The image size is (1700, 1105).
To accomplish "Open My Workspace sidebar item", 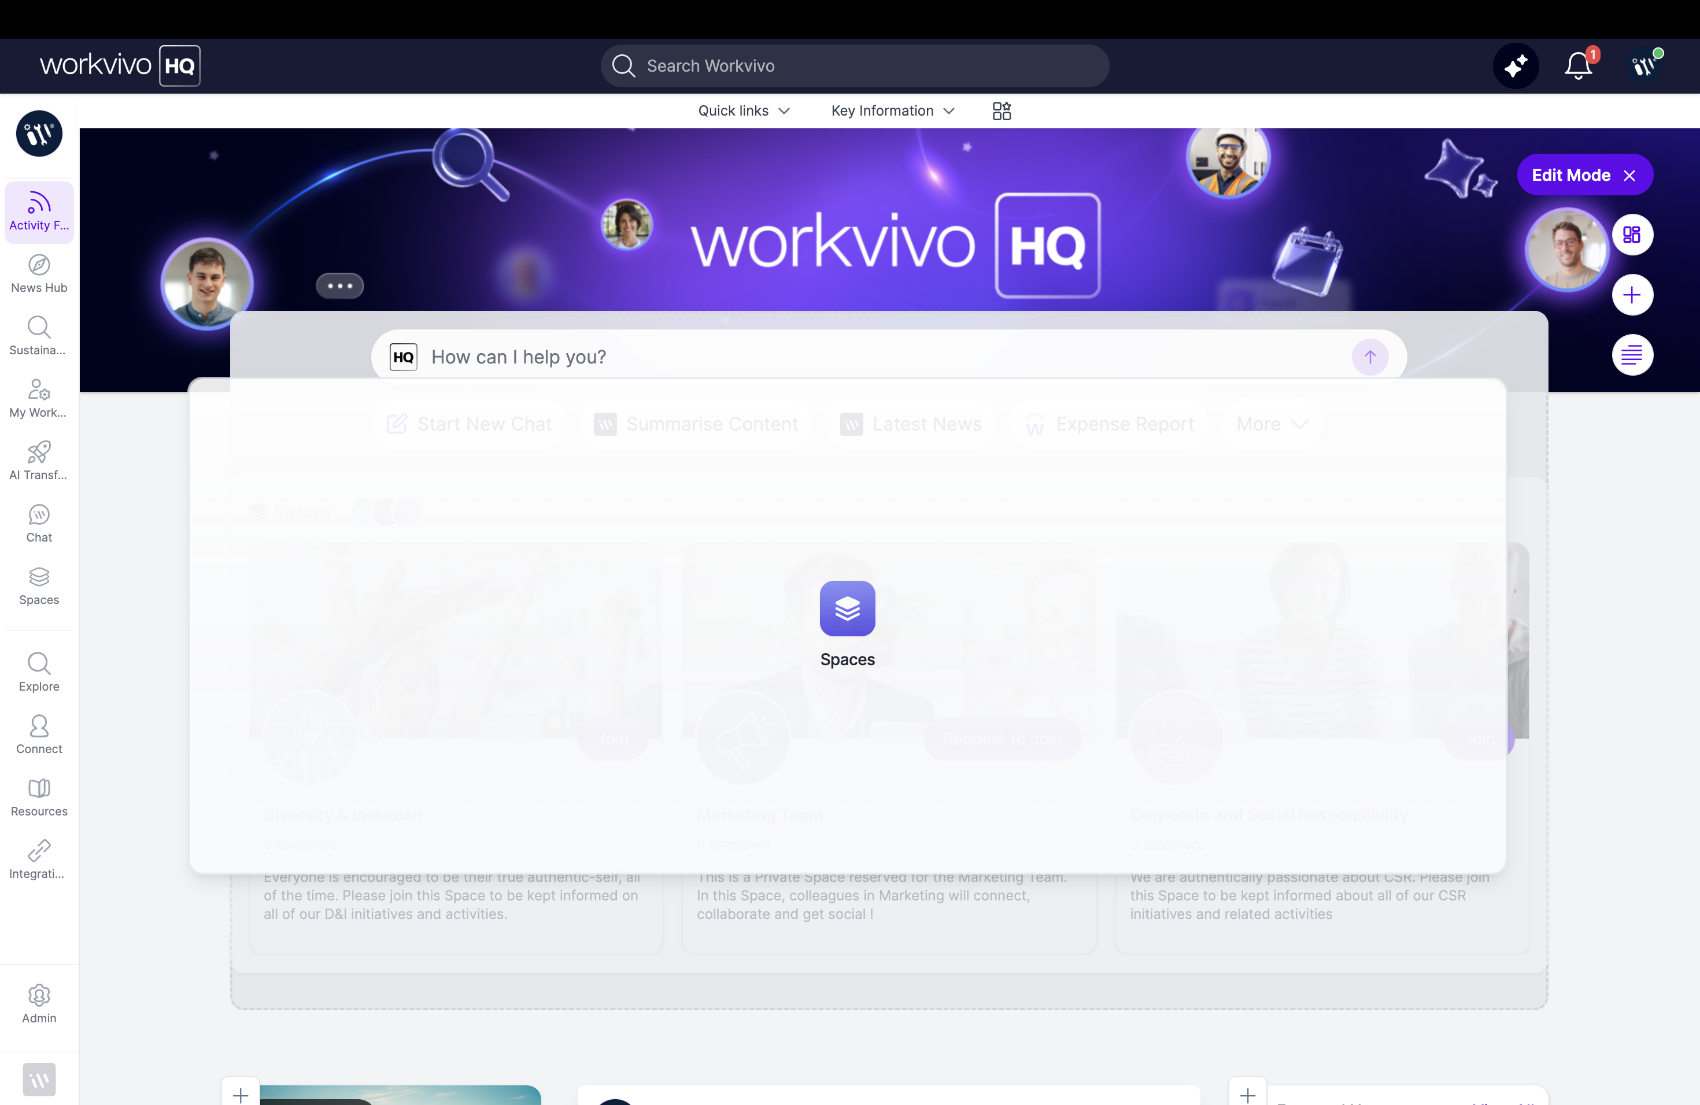I will (x=39, y=400).
